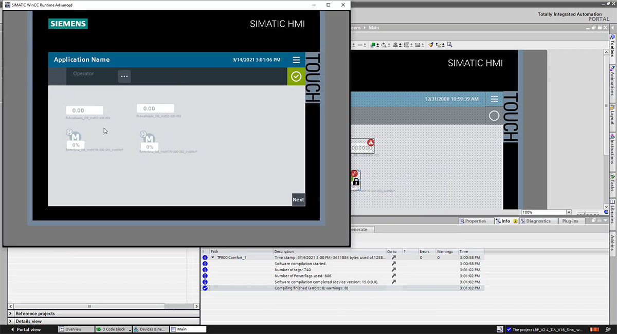This screenshot has height=334, width=617.
Task: Click the Application Name title in Runtime
Action: coord(82,60)
